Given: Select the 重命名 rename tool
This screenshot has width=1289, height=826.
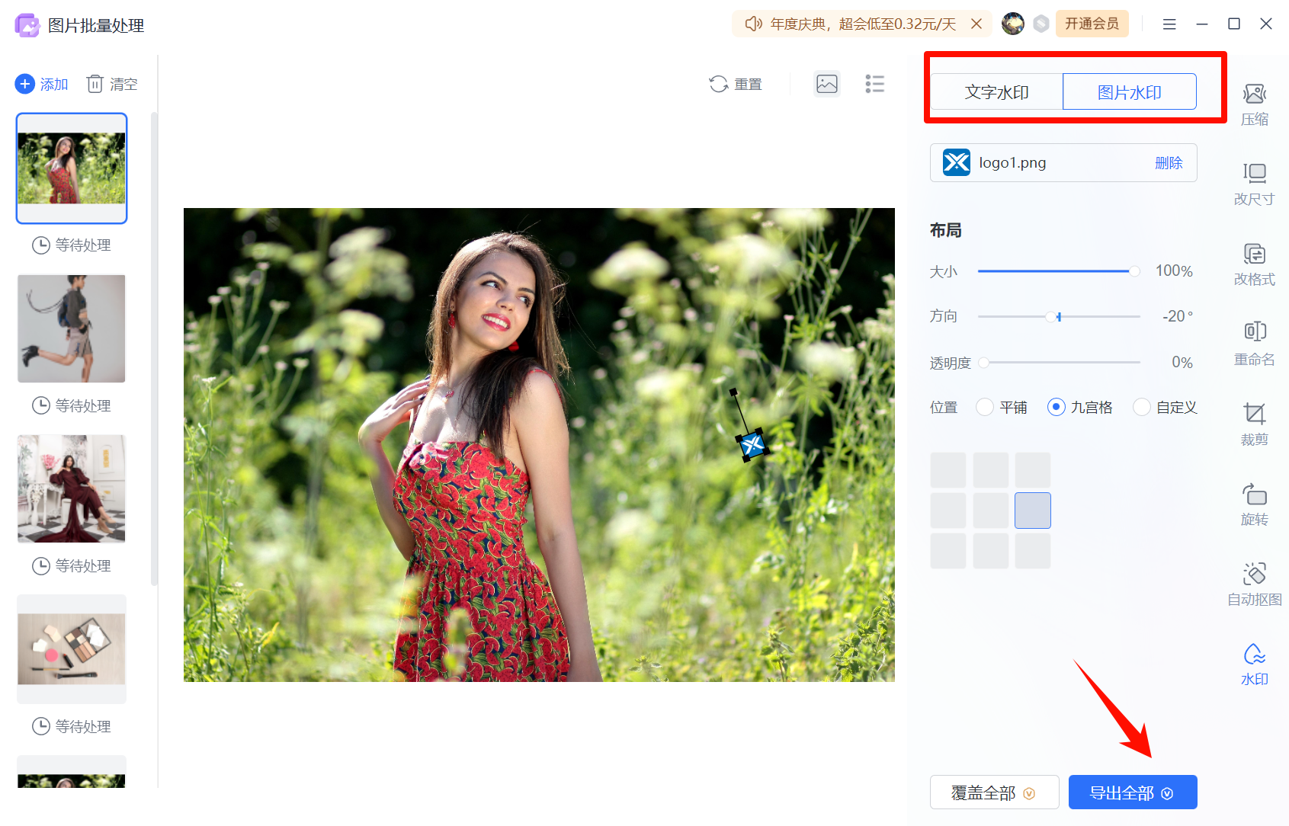Looking at the screenshot, I should tap(1254, 344).
